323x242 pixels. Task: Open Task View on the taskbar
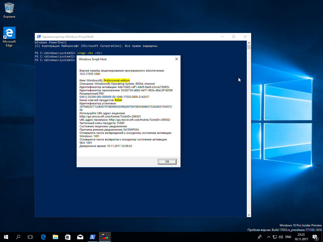click(30, 237)
